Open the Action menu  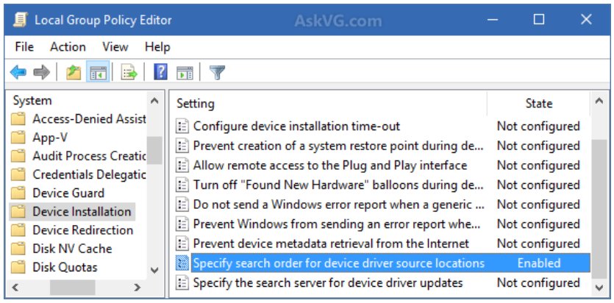pos(68,46)
